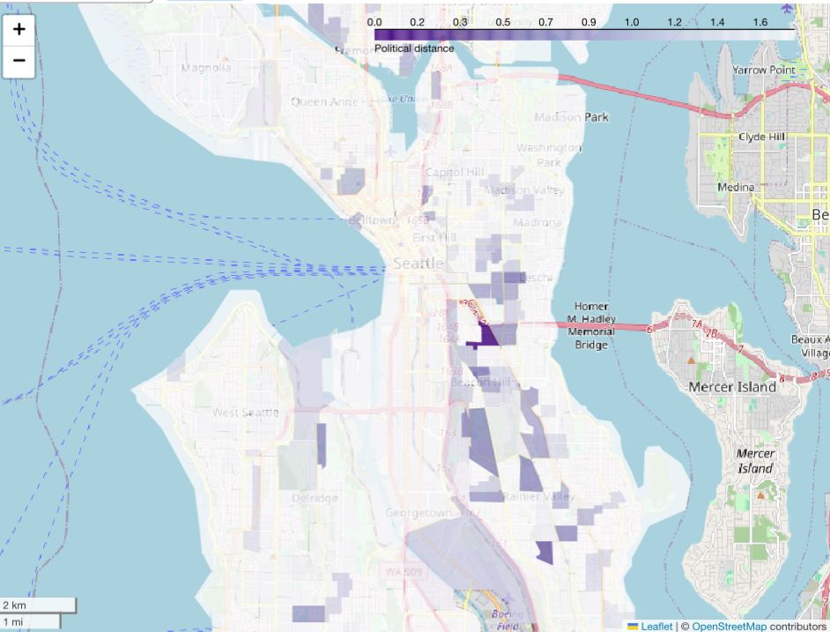Click the airplane icon in the top right corner
The image size is (830, 632).
coord(787,9)
